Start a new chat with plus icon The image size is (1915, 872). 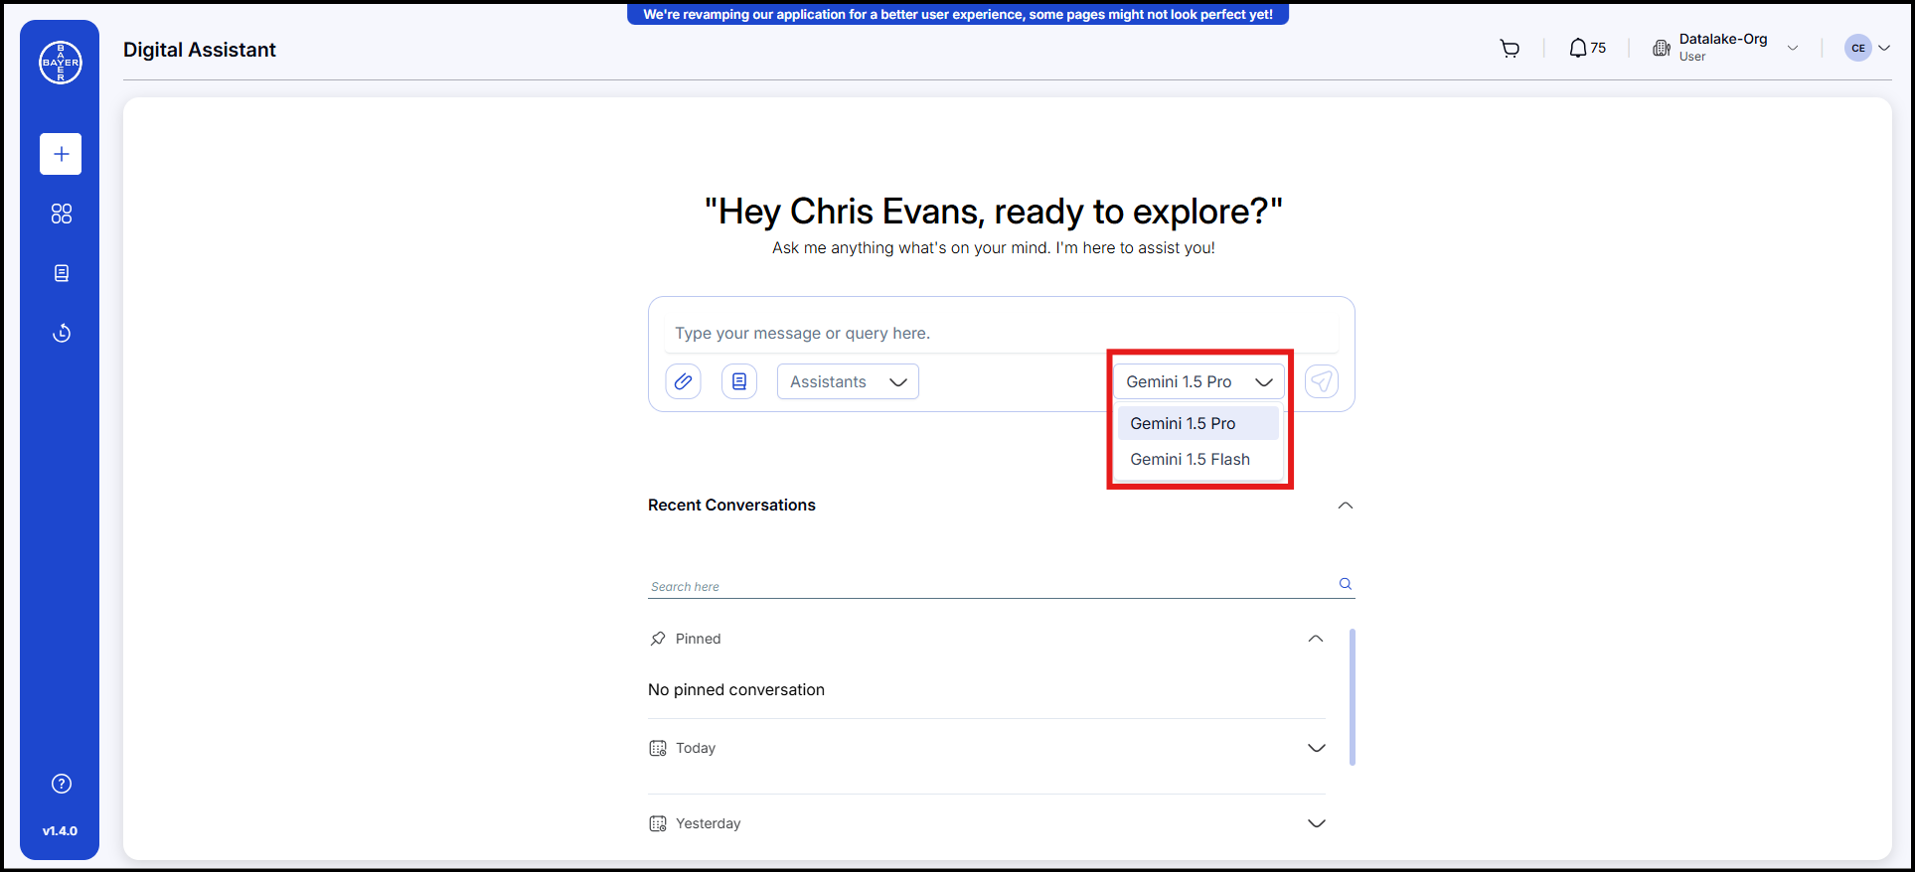[x=61, y=154]
